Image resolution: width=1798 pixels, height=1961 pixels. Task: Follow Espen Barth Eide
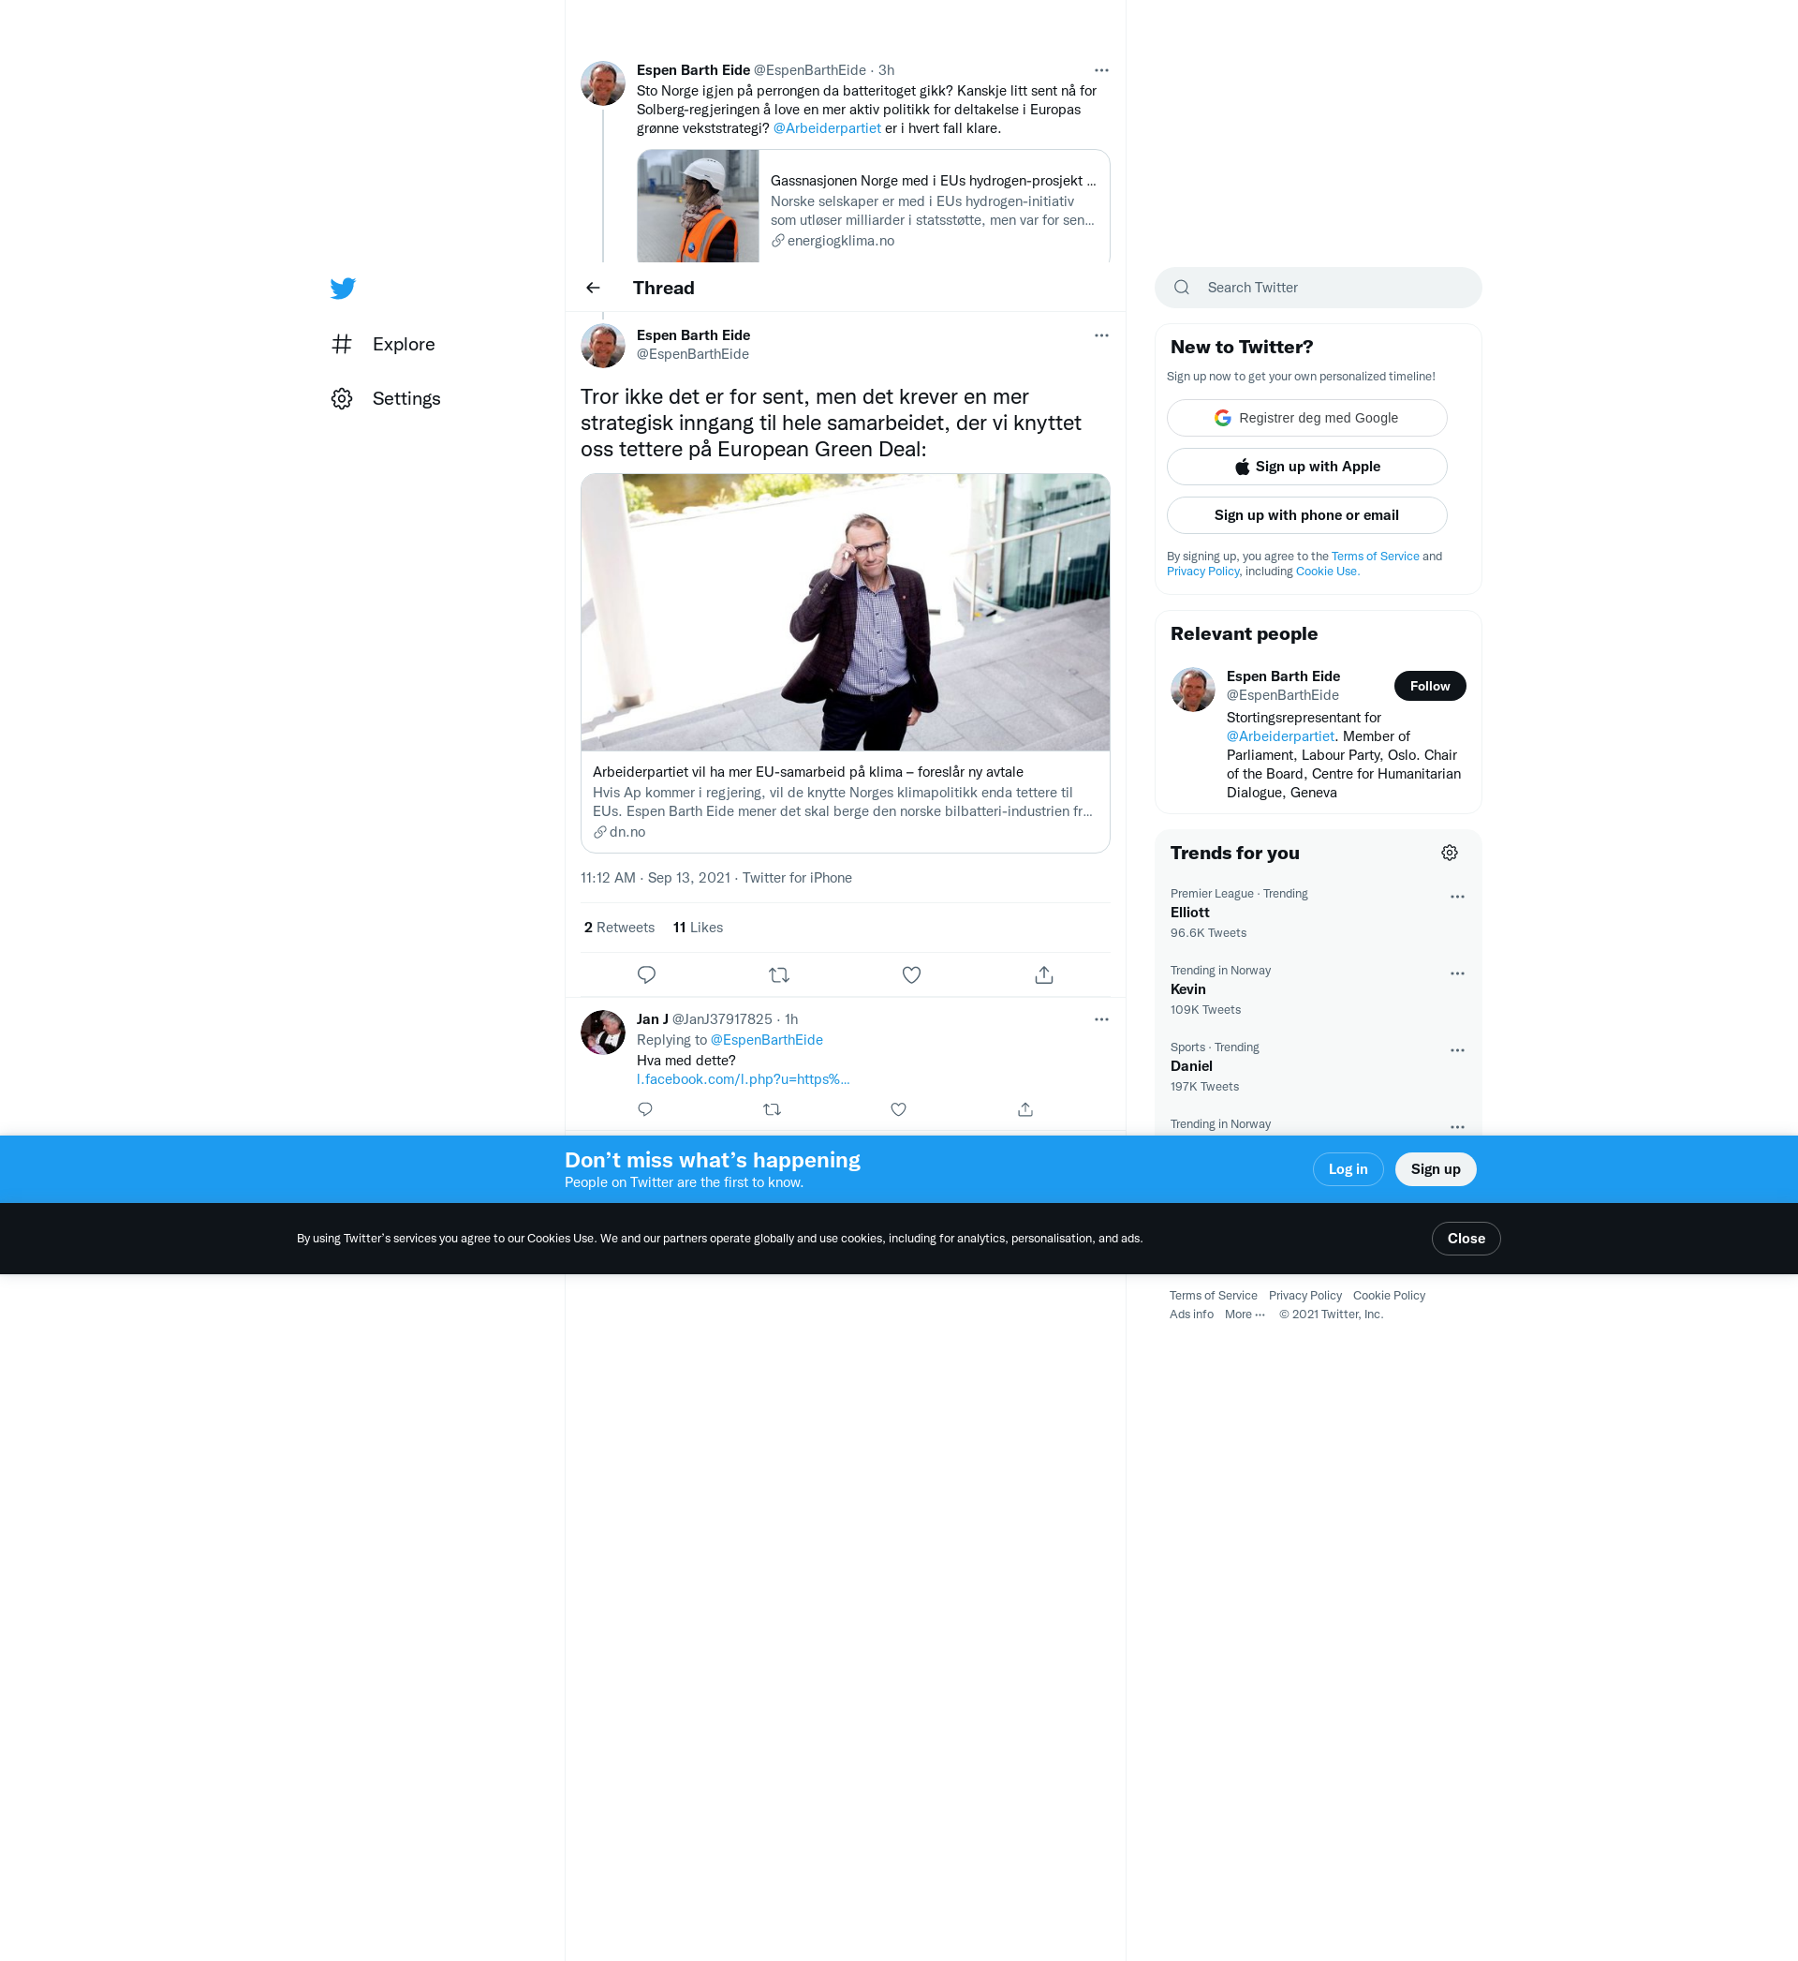[x=1429, y=686]
